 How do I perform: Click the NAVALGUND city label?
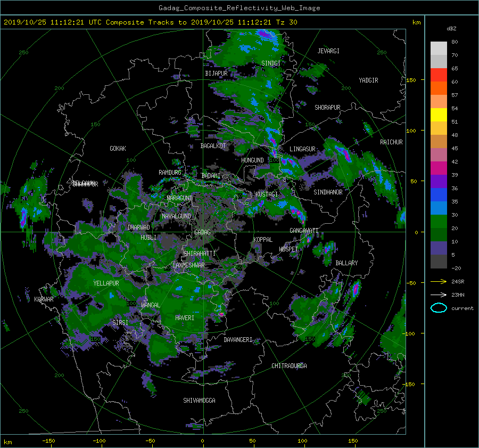[x=176, y=216]
